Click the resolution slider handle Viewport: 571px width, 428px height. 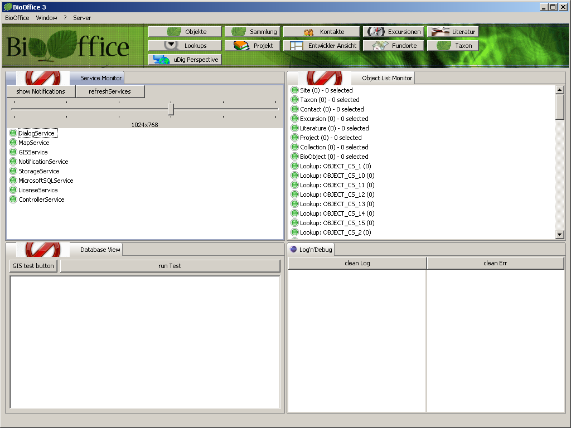click(171, 109)
